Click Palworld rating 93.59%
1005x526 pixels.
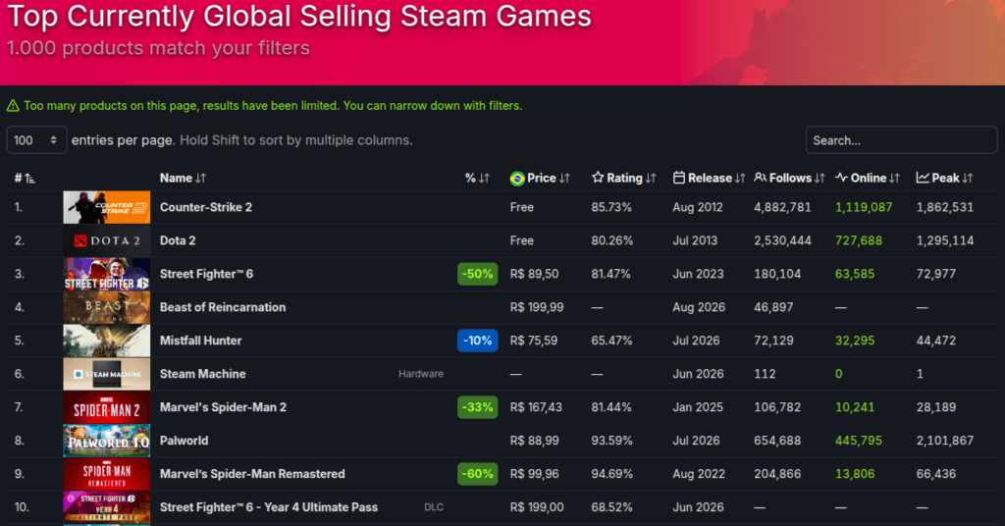pos(611,441)
